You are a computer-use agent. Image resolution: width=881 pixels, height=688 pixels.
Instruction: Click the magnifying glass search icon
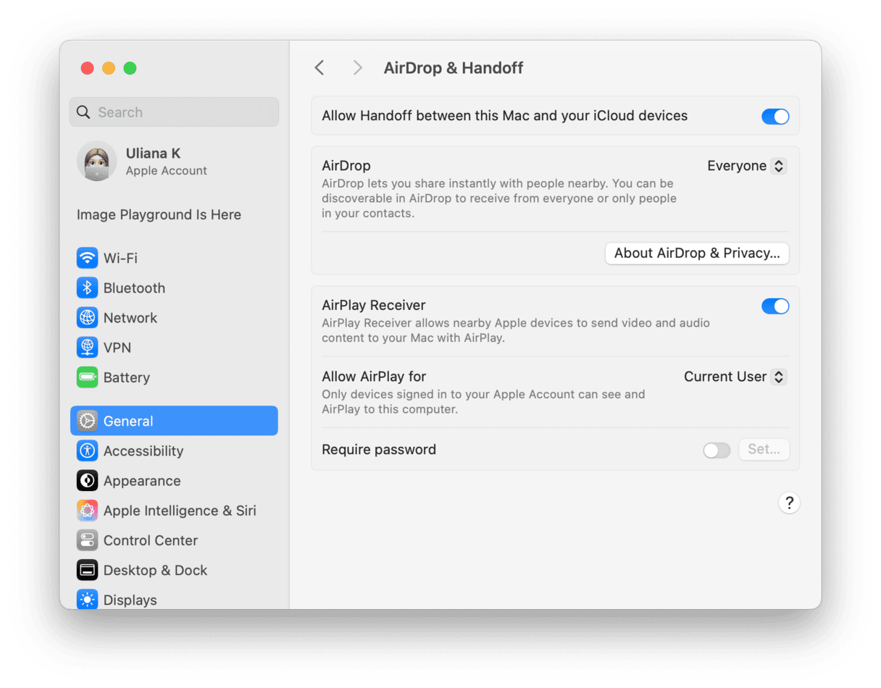pyautogui.click(x=84, y=112)
